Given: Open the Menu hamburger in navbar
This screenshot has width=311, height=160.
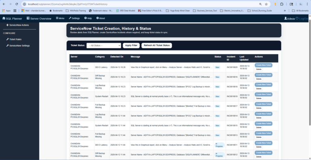Looking at the screenshot, I should (60, 18).
